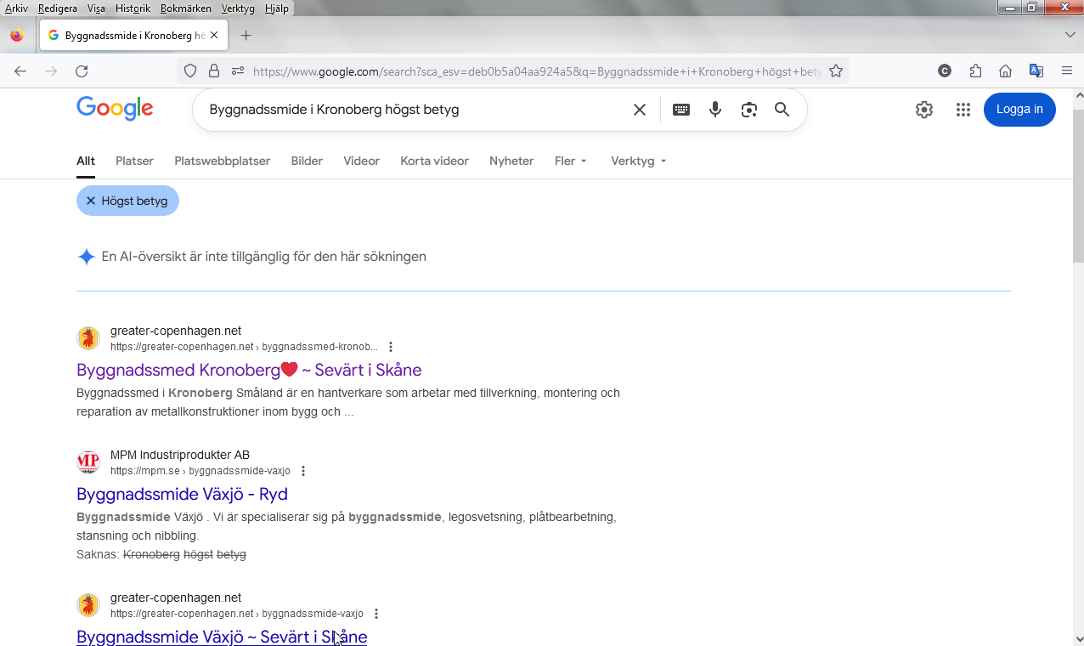Viewport: 1084px width, 646px height.
Task: Clear the search box with X icon
Action: [640, 110]
